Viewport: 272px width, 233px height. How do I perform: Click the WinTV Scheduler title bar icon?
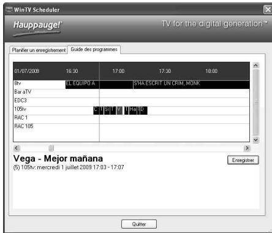click(9, 9)
